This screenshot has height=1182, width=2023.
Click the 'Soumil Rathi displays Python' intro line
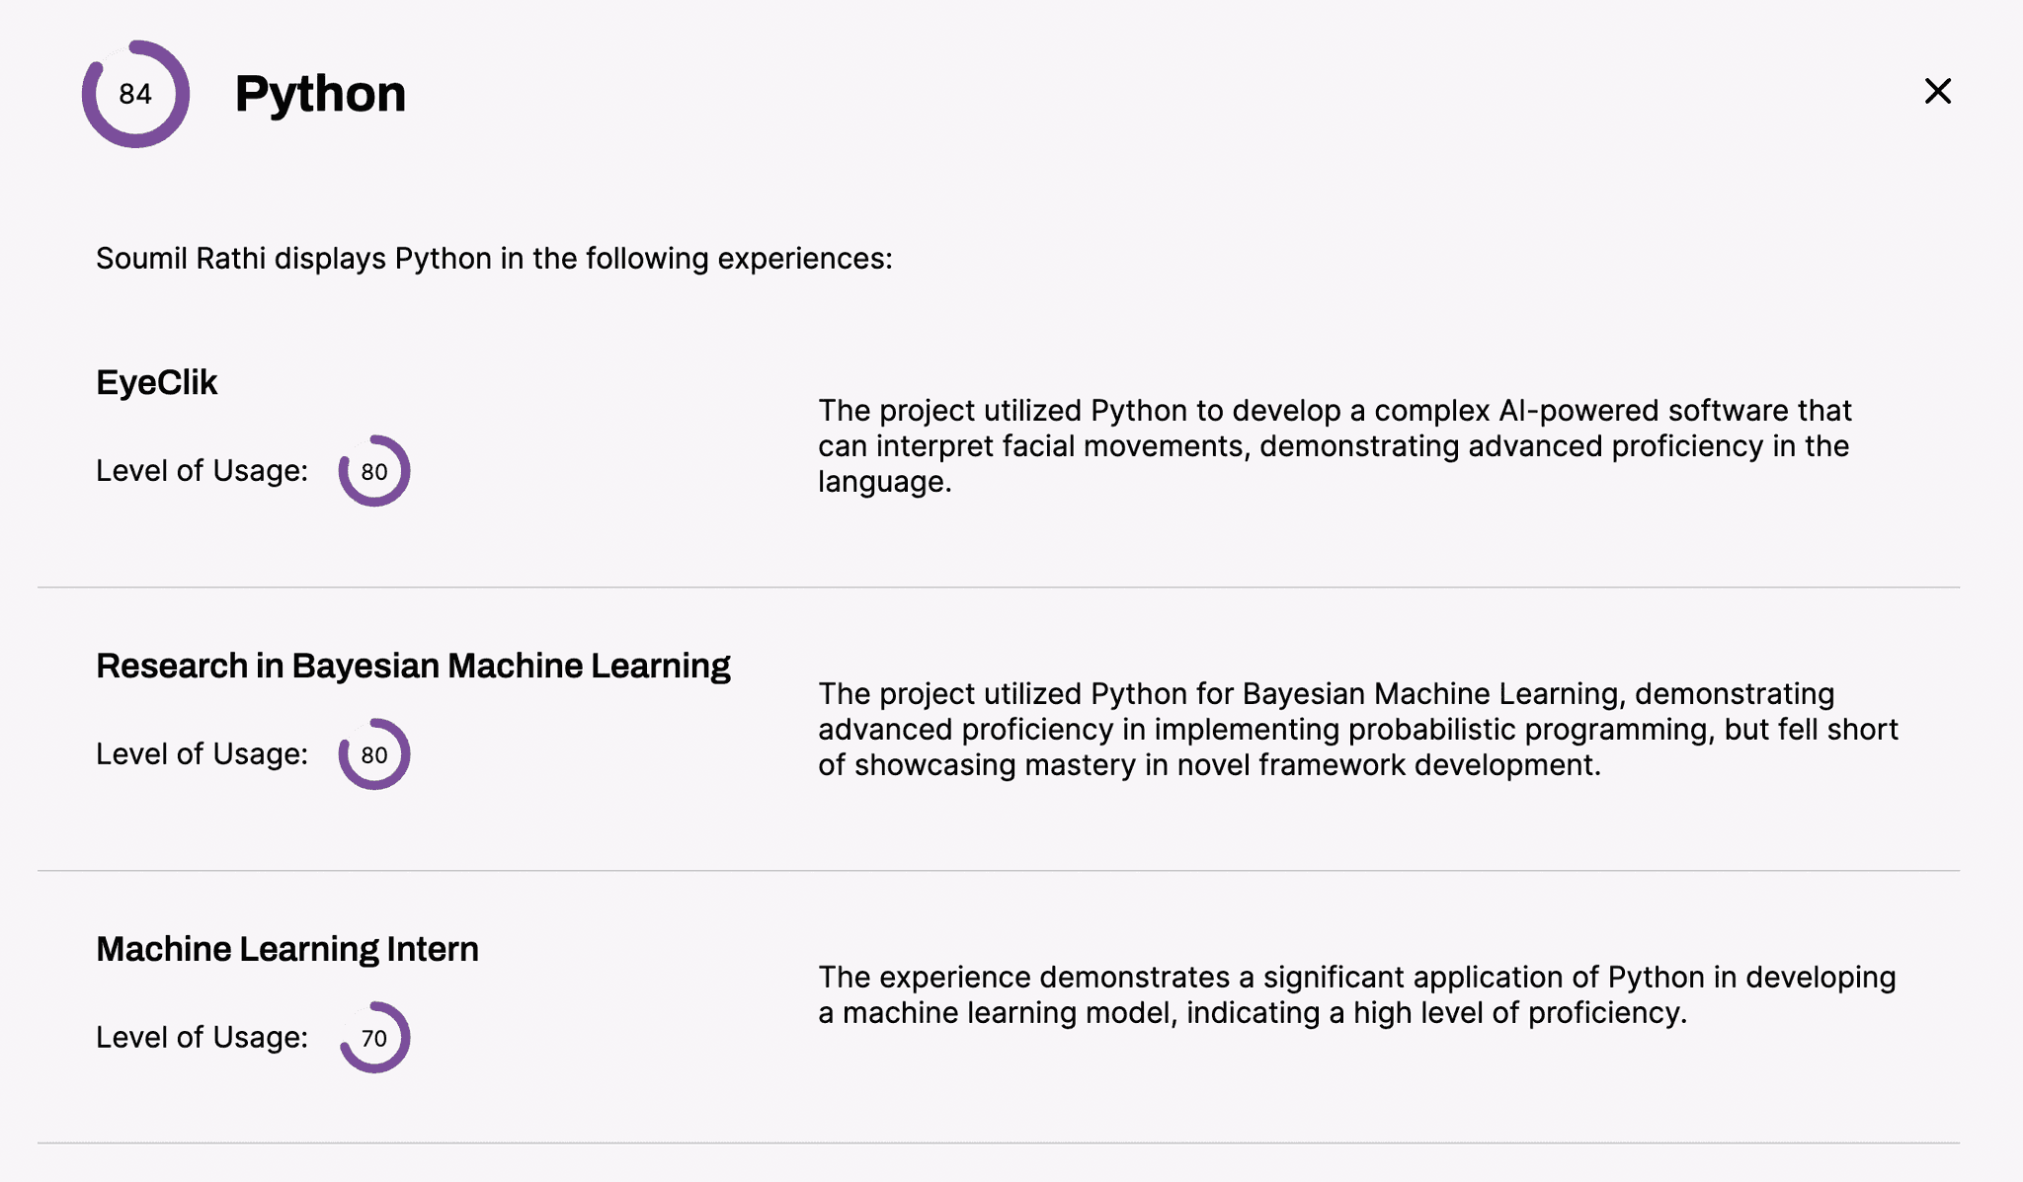[x=494, y=259]
